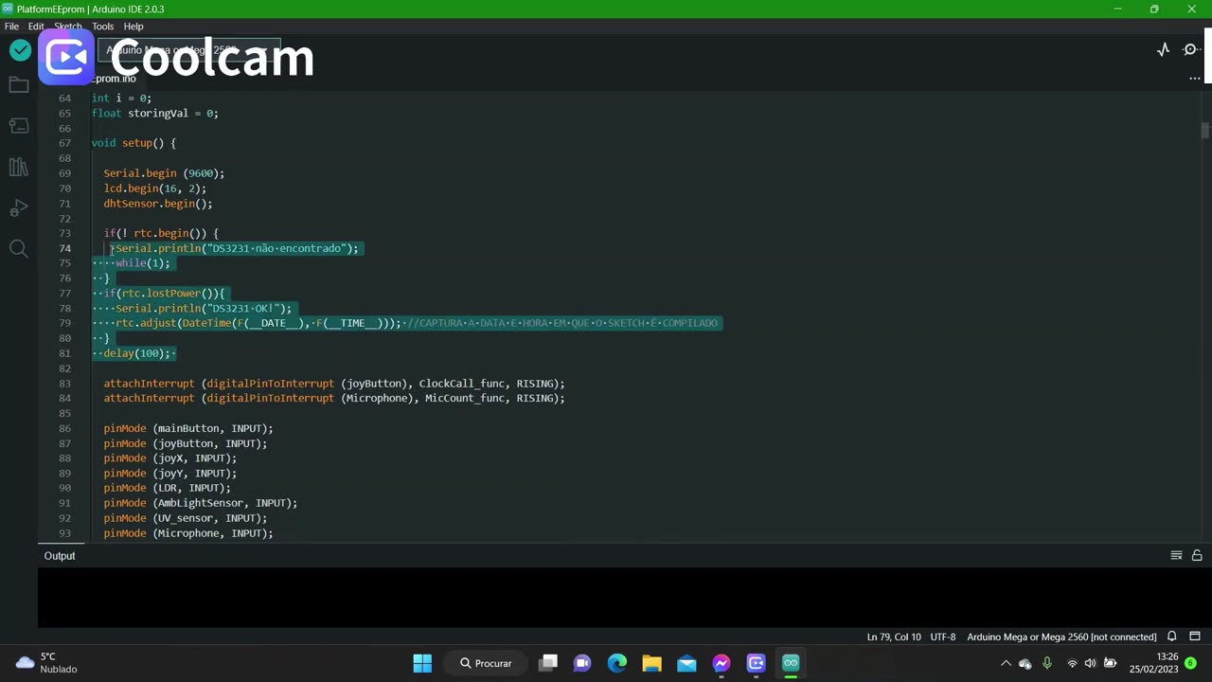Viewport: 1212px width, 682px height.
Task: Click the taskbar Procurar search box
Action: tap(487, 663)
